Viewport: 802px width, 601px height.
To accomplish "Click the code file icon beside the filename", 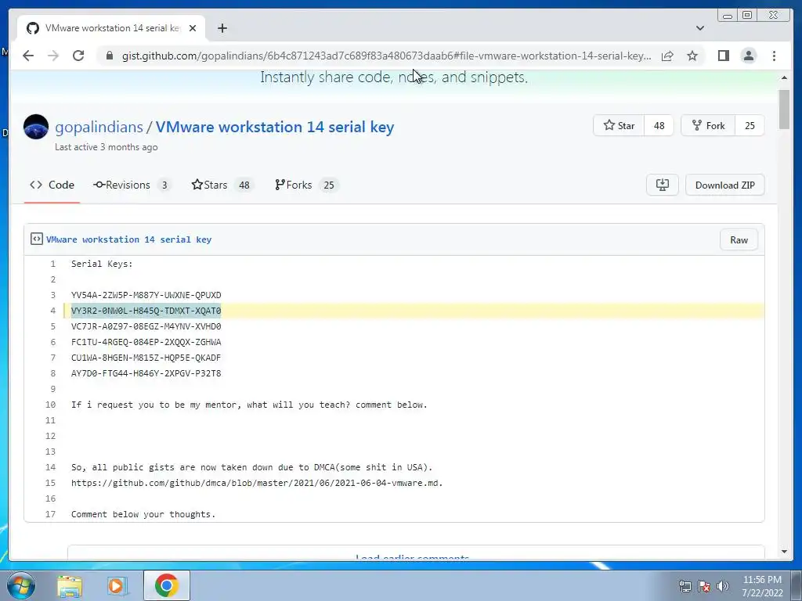I will tap(36, 239).
